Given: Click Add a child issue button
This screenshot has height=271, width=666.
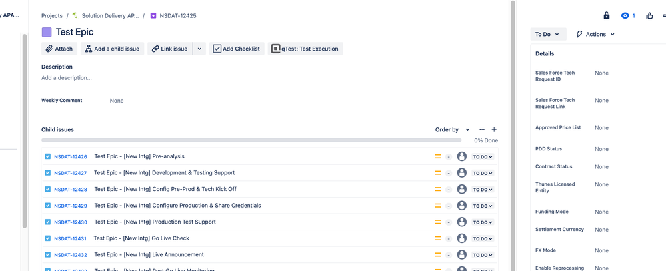Looking at the screenshot, I should [113, 49].
